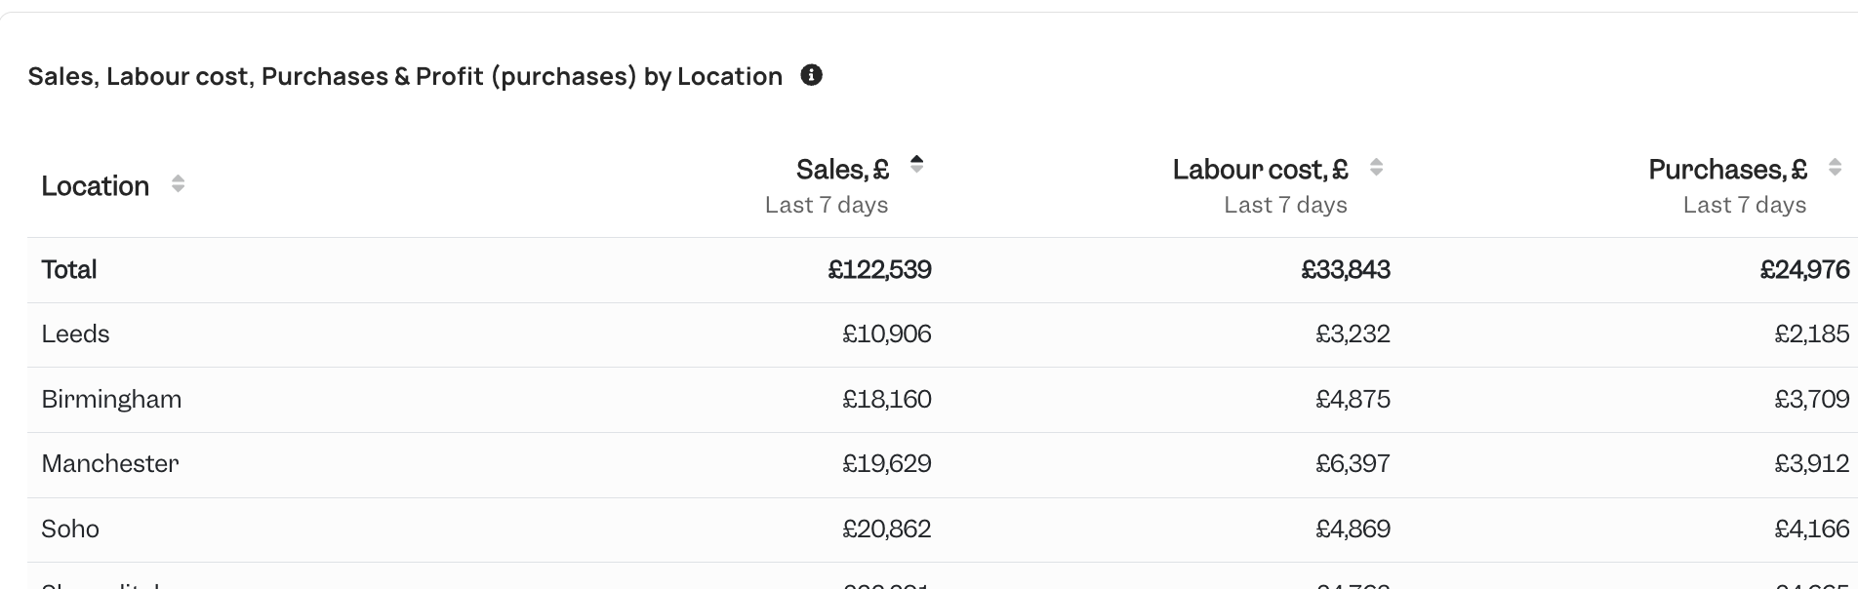
Task: Click the info icon beside table title
Action: pyautogui.click(x=811, y=75)
